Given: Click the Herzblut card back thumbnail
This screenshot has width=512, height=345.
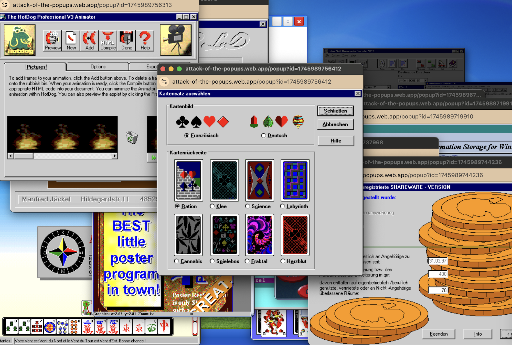Looking at the screenshot, I should click(x=295, y=235).
